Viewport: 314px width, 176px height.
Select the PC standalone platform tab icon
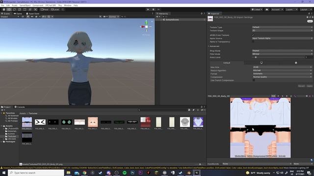[262, 63]
